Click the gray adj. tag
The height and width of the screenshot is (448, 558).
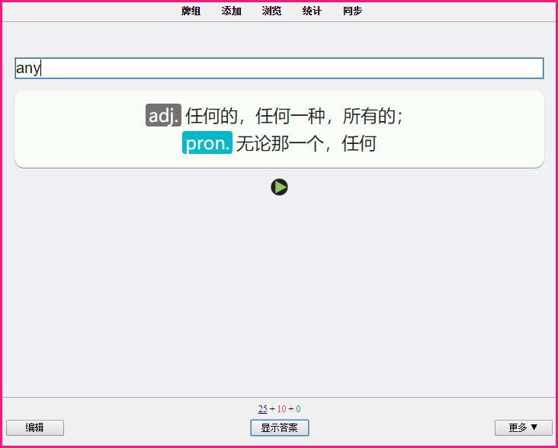(163, 115)
